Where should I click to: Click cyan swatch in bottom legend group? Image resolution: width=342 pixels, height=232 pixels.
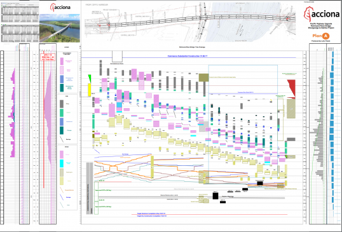(x=62, y=163)
